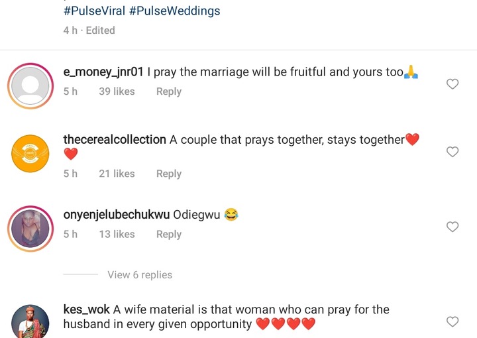477x338 pixels.
Task: Like onyenjelubechukwu's Odiegwu comment
Action: (x=452, y=227)
